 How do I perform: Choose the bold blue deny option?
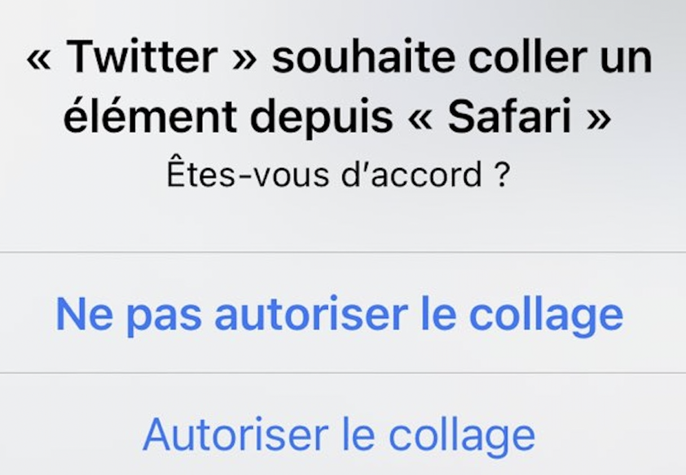pos(340,315)
